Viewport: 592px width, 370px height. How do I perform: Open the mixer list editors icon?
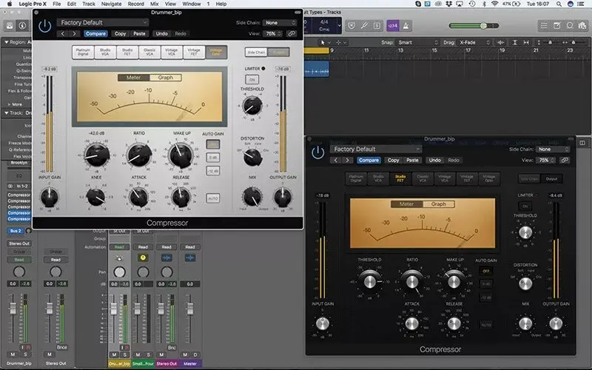pos(544,26)
